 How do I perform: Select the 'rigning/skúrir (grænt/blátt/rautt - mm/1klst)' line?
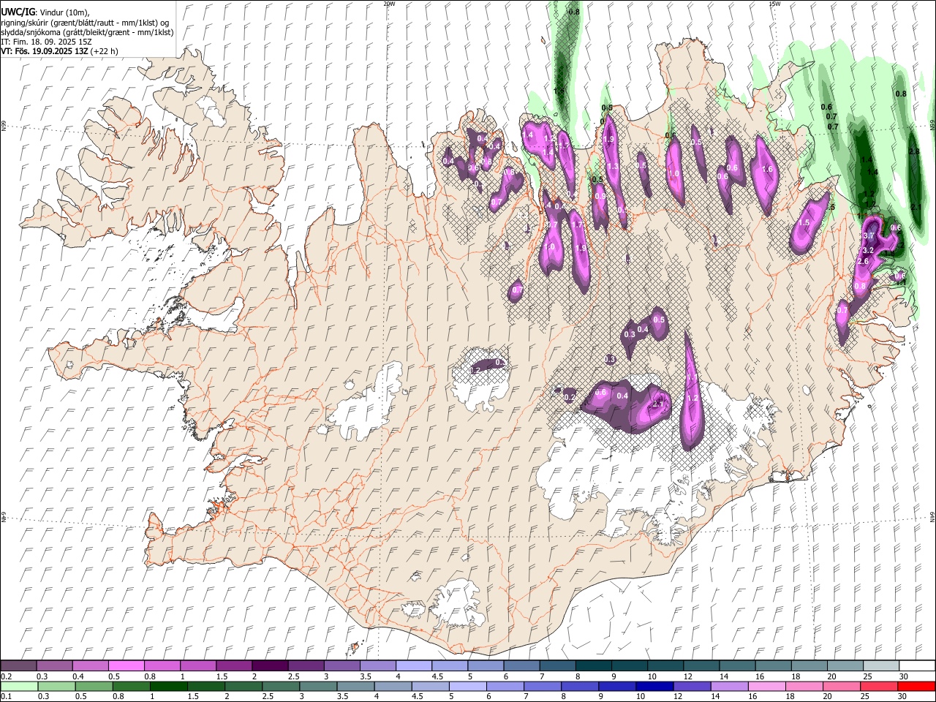85,23
